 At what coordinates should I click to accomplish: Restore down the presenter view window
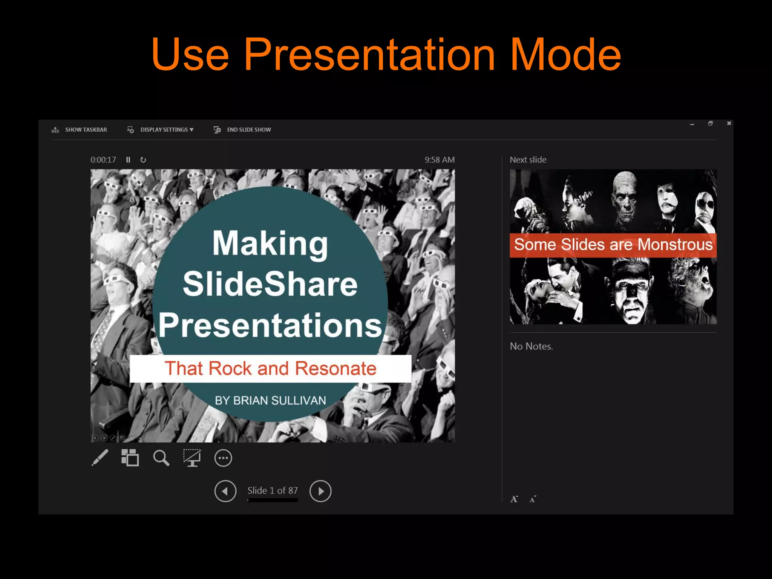(x=711, y=123)
